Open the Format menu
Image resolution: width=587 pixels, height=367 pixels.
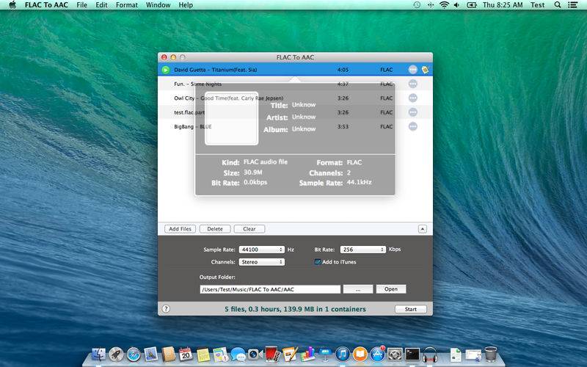pos(126,5)
